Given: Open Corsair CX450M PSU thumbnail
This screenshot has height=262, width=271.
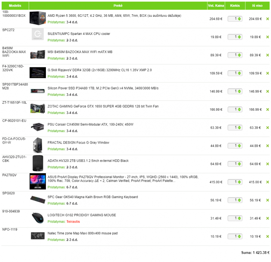Looking at the screenshot, I should (x=38, y=127).
